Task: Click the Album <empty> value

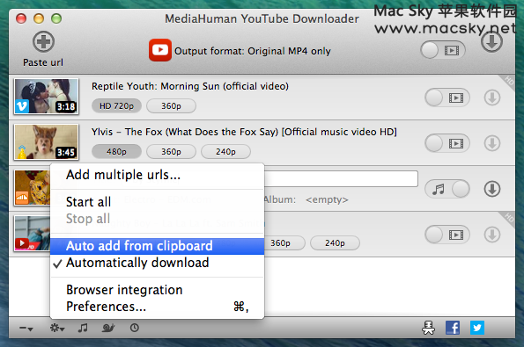Action: coord(327,199)
